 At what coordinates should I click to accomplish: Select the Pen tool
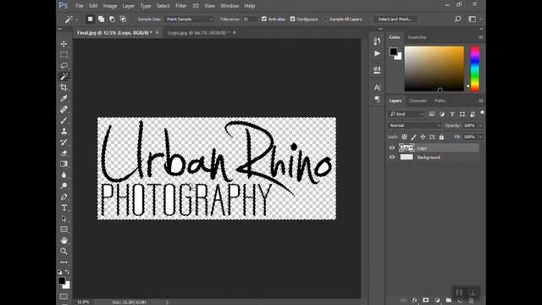click(x=64, y=197)
